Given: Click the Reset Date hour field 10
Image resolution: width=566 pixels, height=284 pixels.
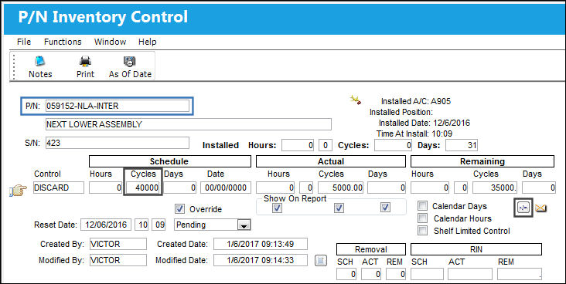Looking at the screenshot, I should click(142, 225).
